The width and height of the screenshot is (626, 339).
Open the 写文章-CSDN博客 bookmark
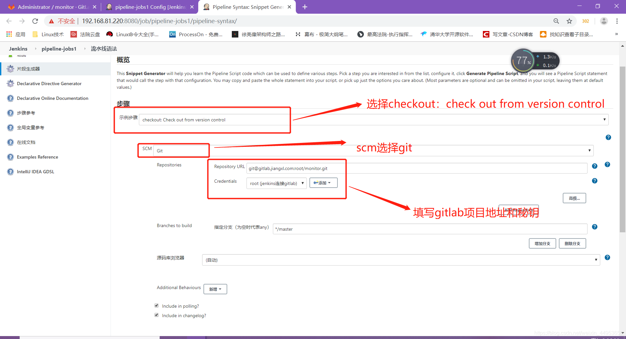(x=508, y=34)
